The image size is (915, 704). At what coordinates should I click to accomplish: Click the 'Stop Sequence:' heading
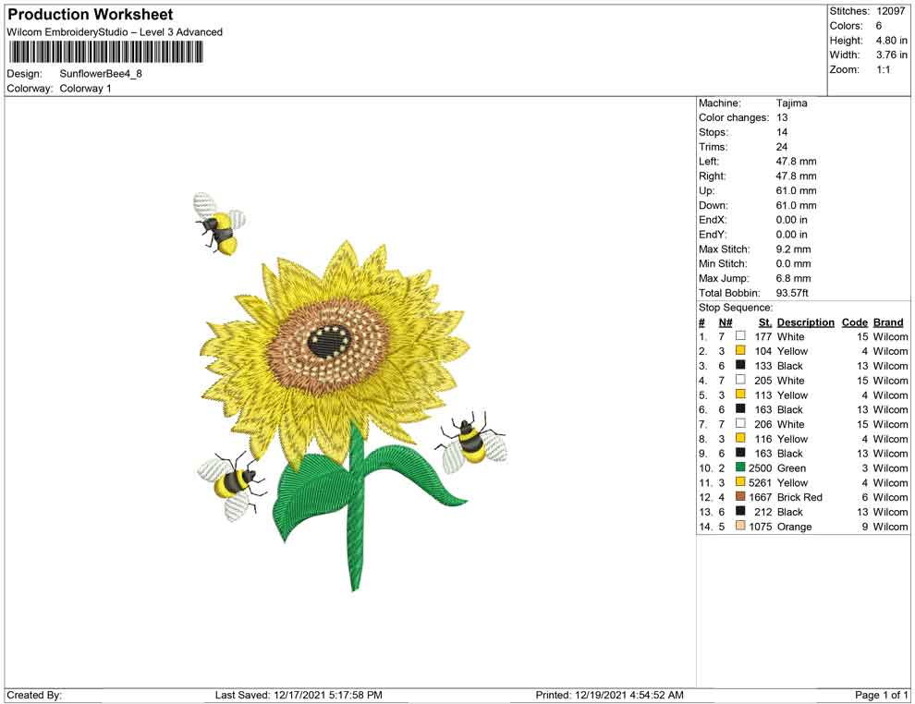pyautogui.click(x=736, y=308)
